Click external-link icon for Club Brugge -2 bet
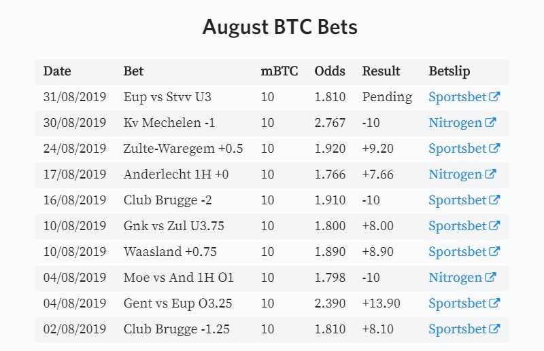Viewport: 544px width, 351px height. (494, 200)
